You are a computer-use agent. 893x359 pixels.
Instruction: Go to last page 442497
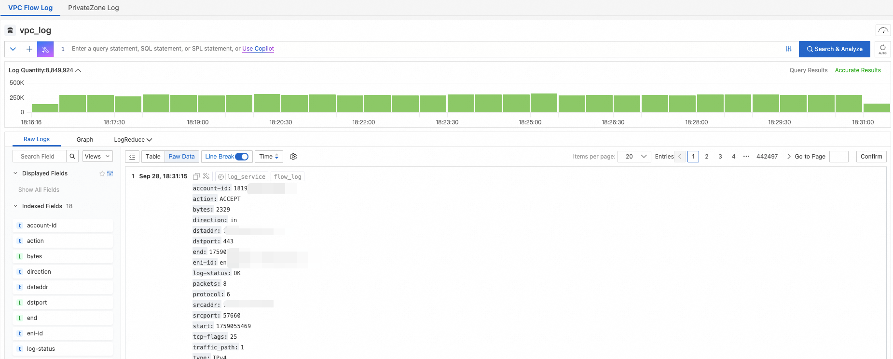point(767,157)
